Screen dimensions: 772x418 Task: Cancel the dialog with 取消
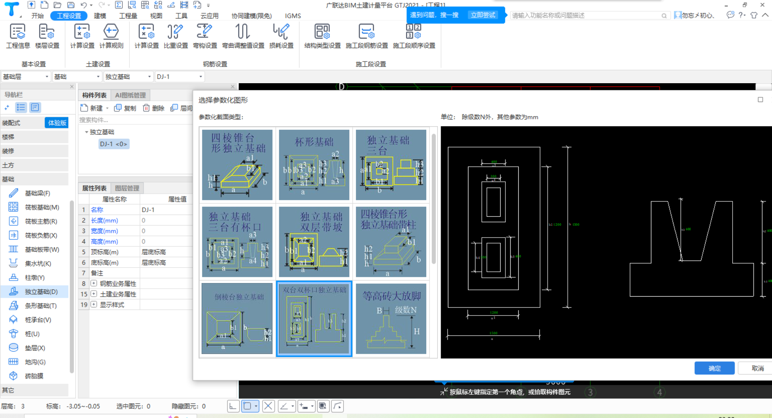pyautogui.click(x=758, y=368)
